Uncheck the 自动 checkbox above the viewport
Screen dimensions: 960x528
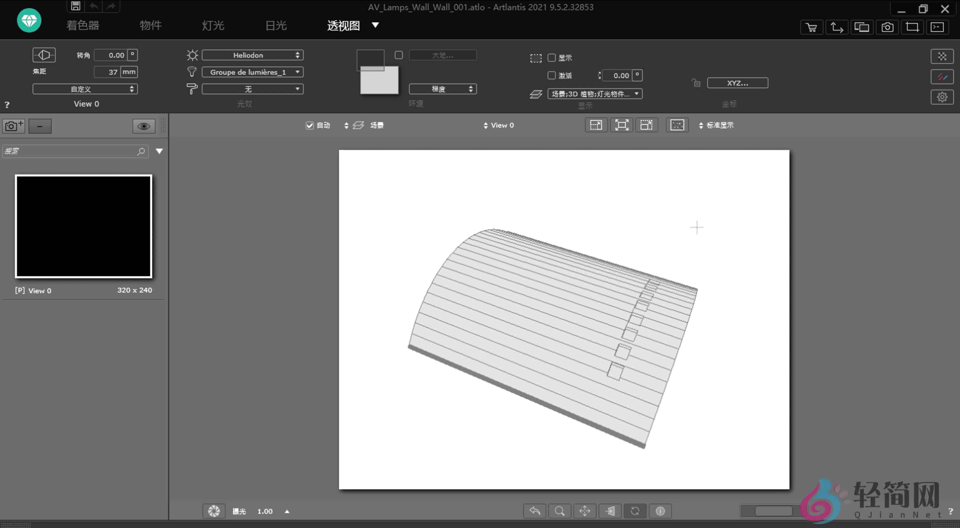coord(310,126)
